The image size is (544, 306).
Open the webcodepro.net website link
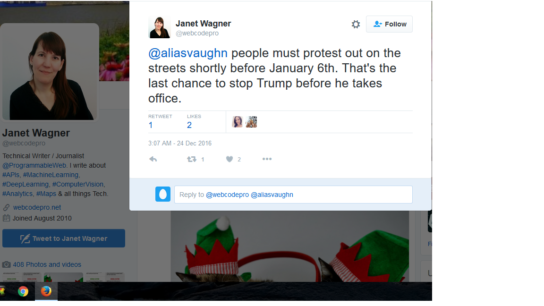pos(37,207)
